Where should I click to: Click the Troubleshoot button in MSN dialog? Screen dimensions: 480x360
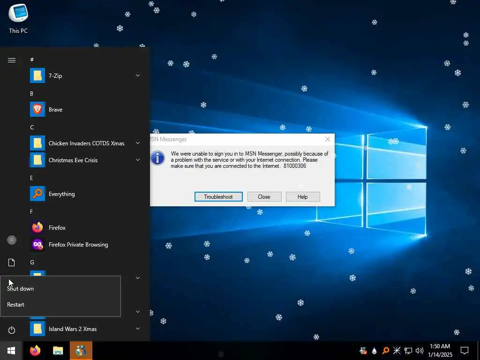coord(218,197)
